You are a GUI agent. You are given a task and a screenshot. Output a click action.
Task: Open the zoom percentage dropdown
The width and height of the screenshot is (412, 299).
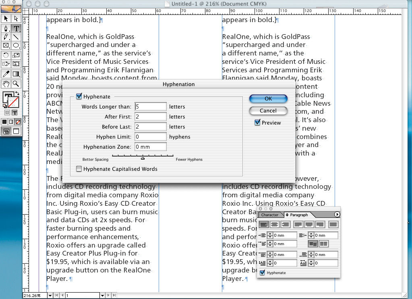pyautogui.click(x=50, y=296)
